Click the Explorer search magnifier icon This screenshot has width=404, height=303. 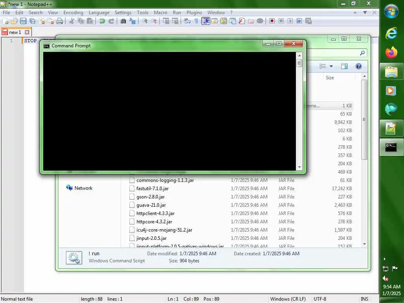362,53
